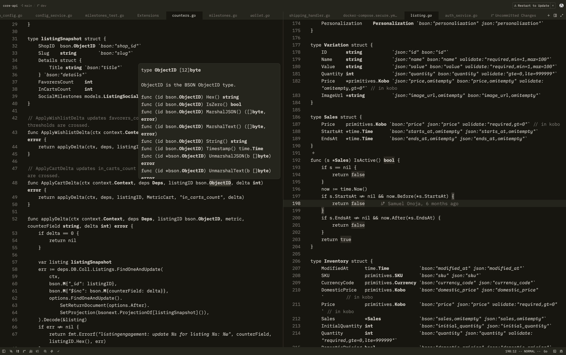Open the collaboration people panel icon
Image resolution: width=566 pixels, height=355 pixels.
[31, 351]
